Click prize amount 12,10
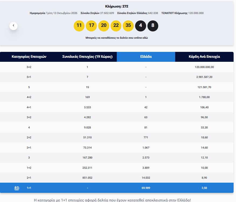236x202 pixels. [x=204, y=157]
